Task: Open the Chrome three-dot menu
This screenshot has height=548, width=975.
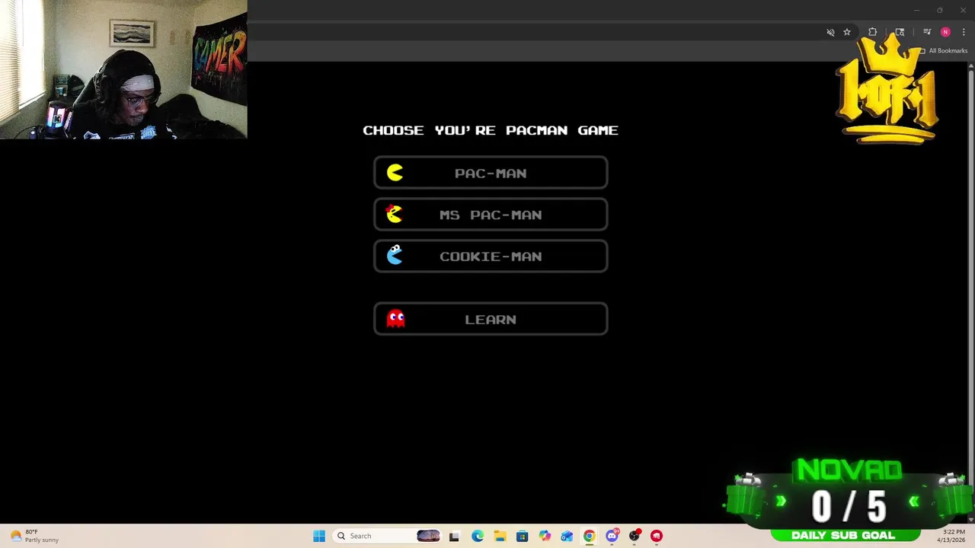Action: [x=964, y=32]
